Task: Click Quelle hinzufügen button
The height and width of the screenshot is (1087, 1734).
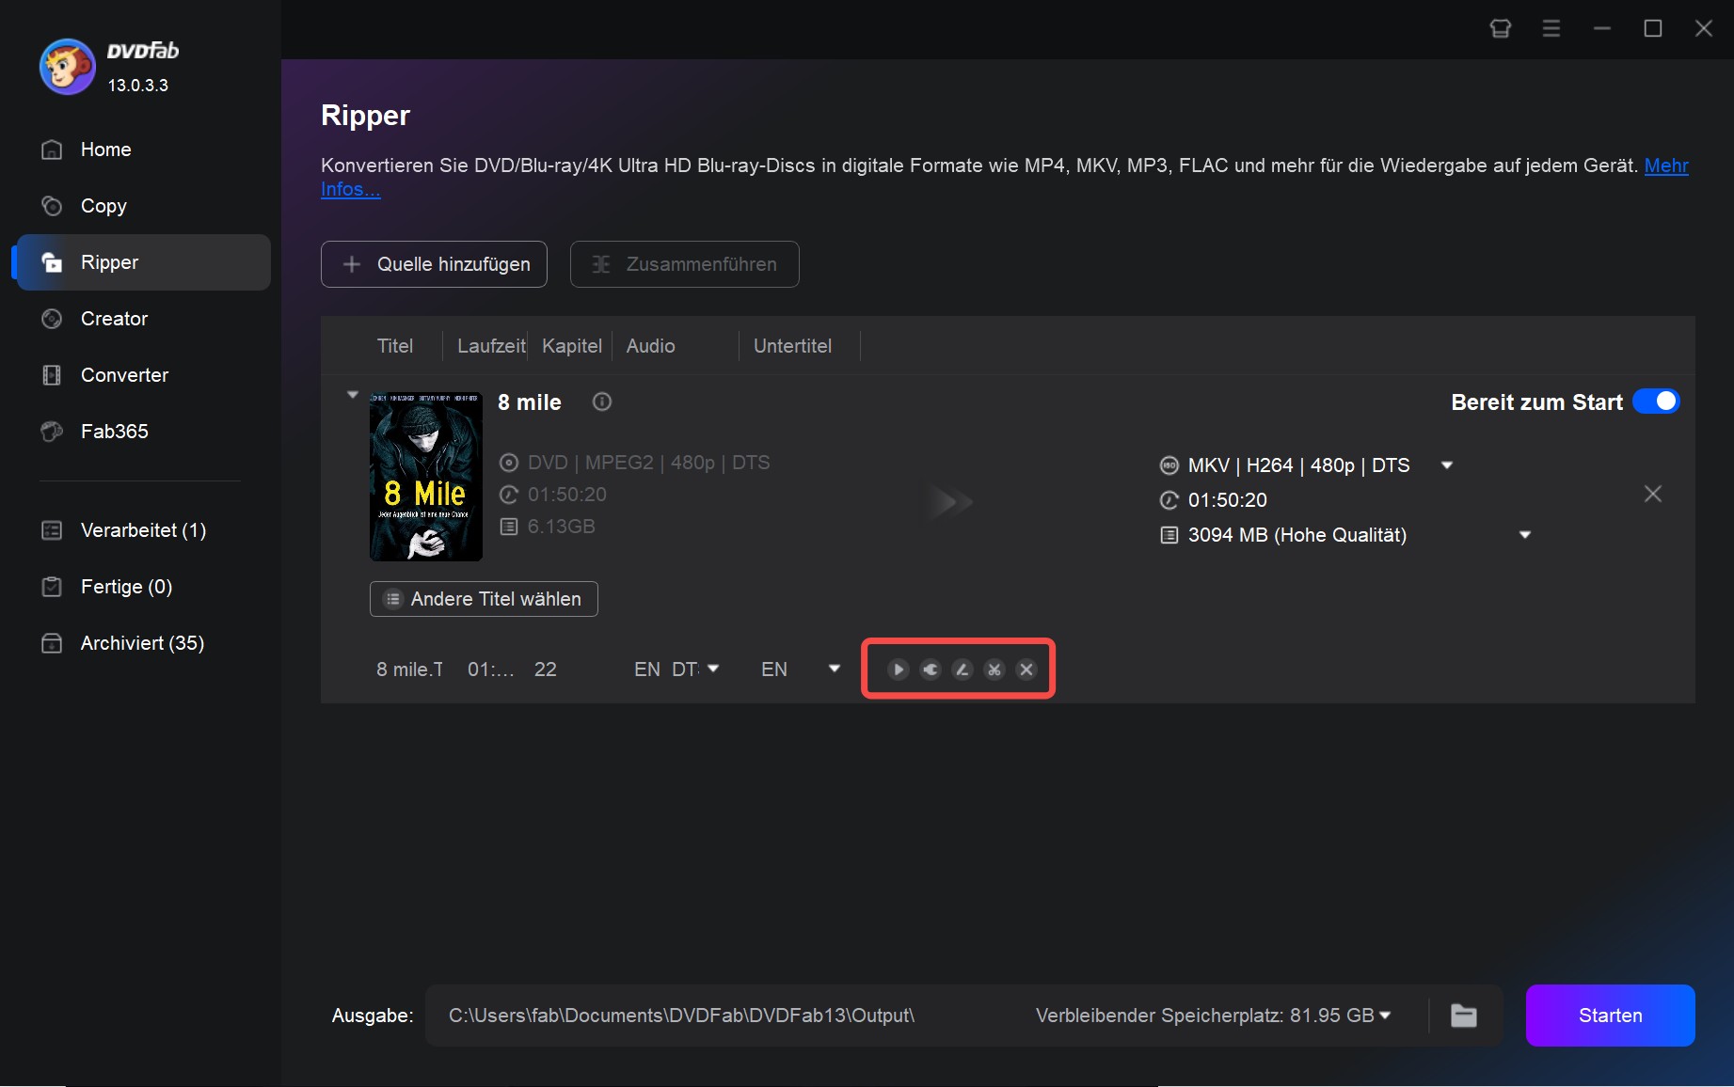Action: [x=434, y=264]
